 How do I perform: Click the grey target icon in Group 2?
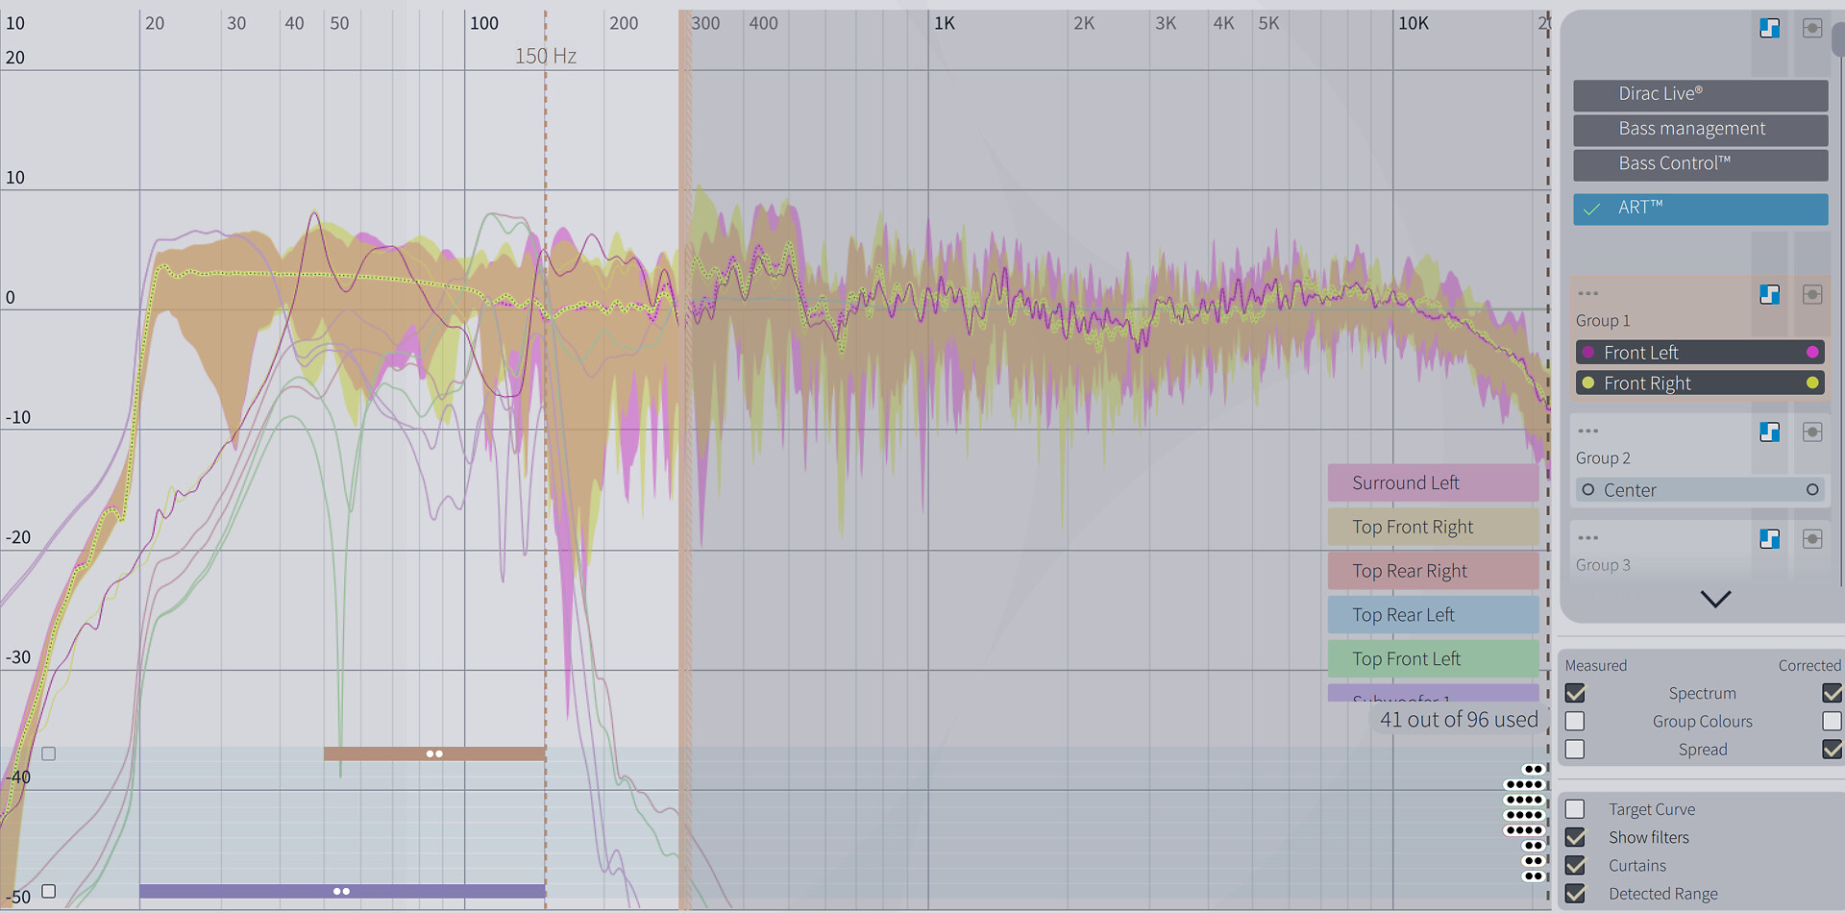(x=1811, y=432)
